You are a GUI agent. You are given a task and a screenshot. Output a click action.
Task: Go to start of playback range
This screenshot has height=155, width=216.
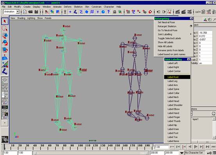click(172, 147)
